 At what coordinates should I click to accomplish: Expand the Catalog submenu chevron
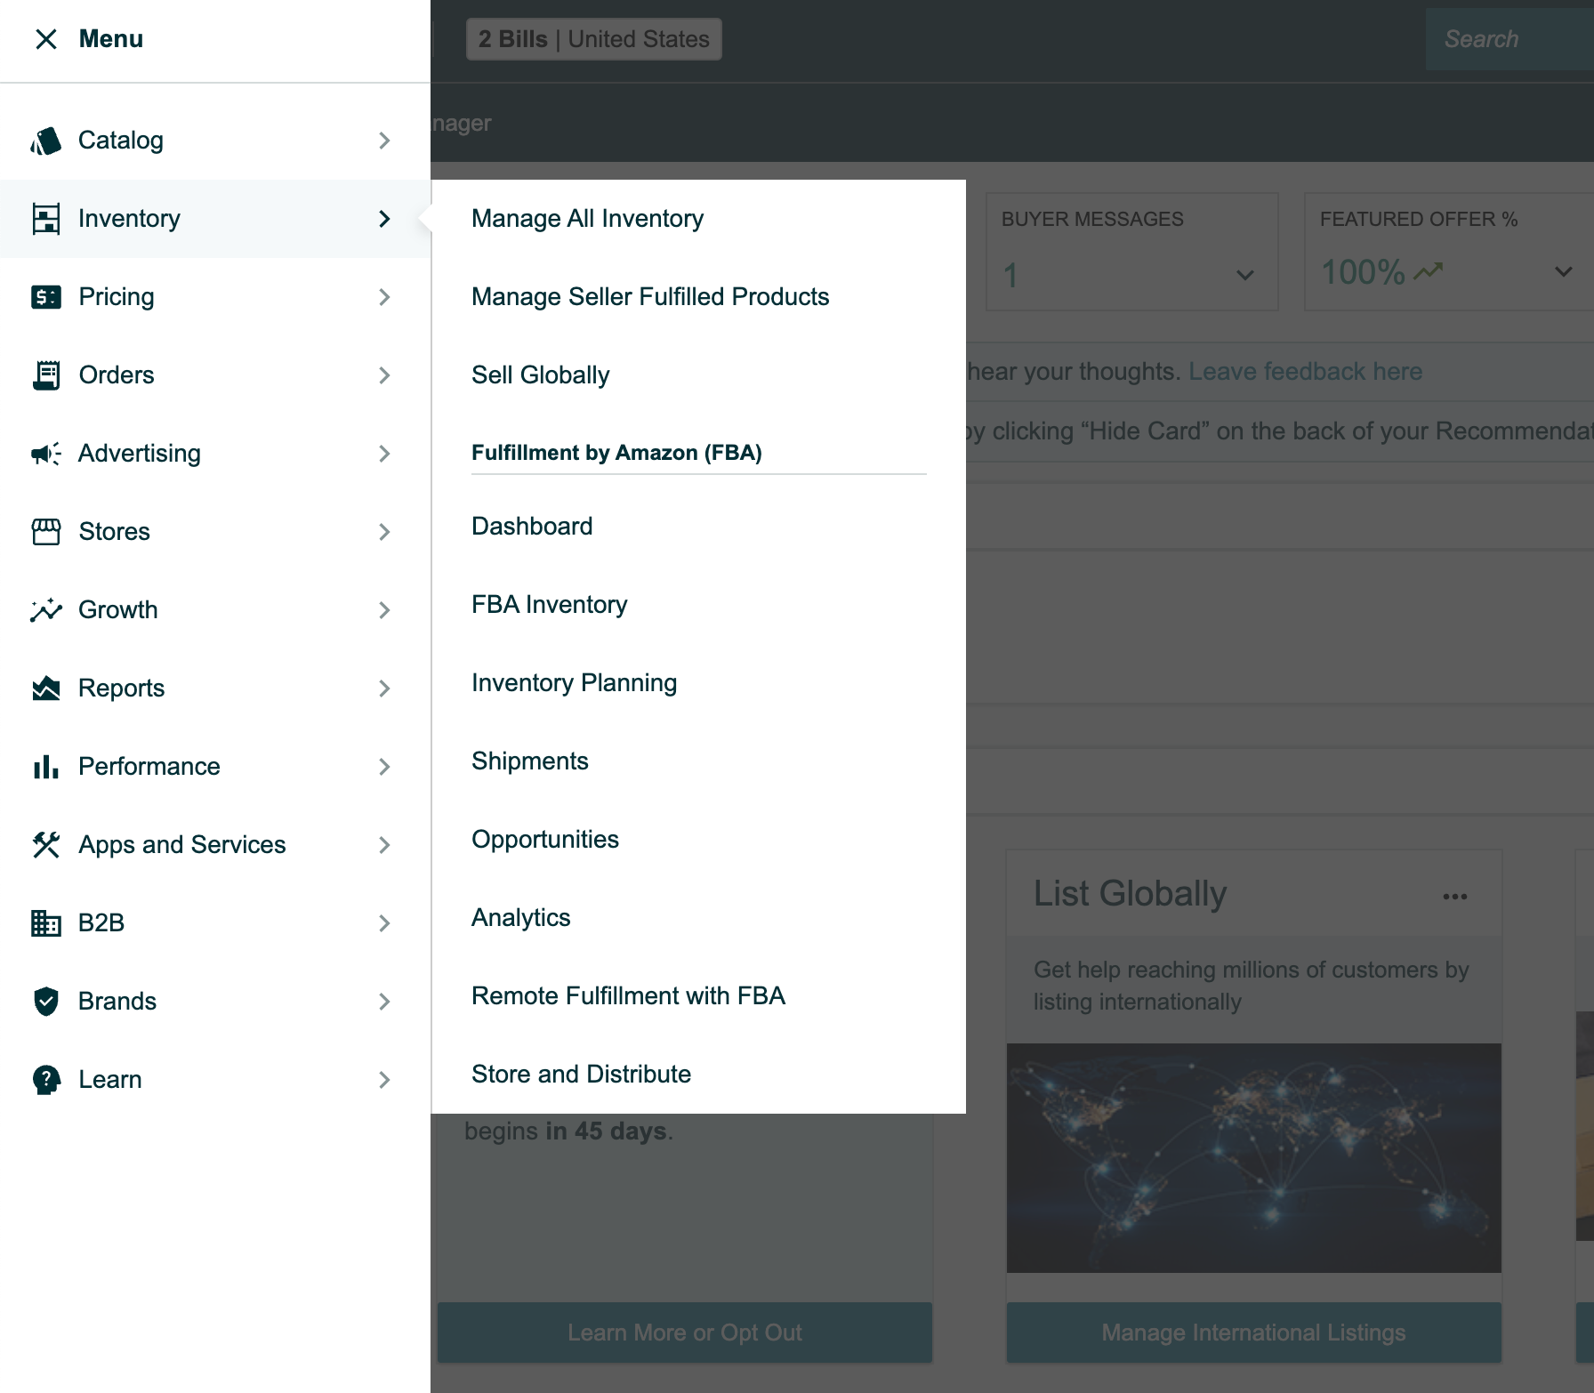(384, 140)
